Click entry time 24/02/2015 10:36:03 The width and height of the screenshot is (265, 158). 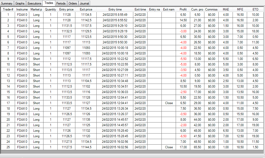(115, 92)
